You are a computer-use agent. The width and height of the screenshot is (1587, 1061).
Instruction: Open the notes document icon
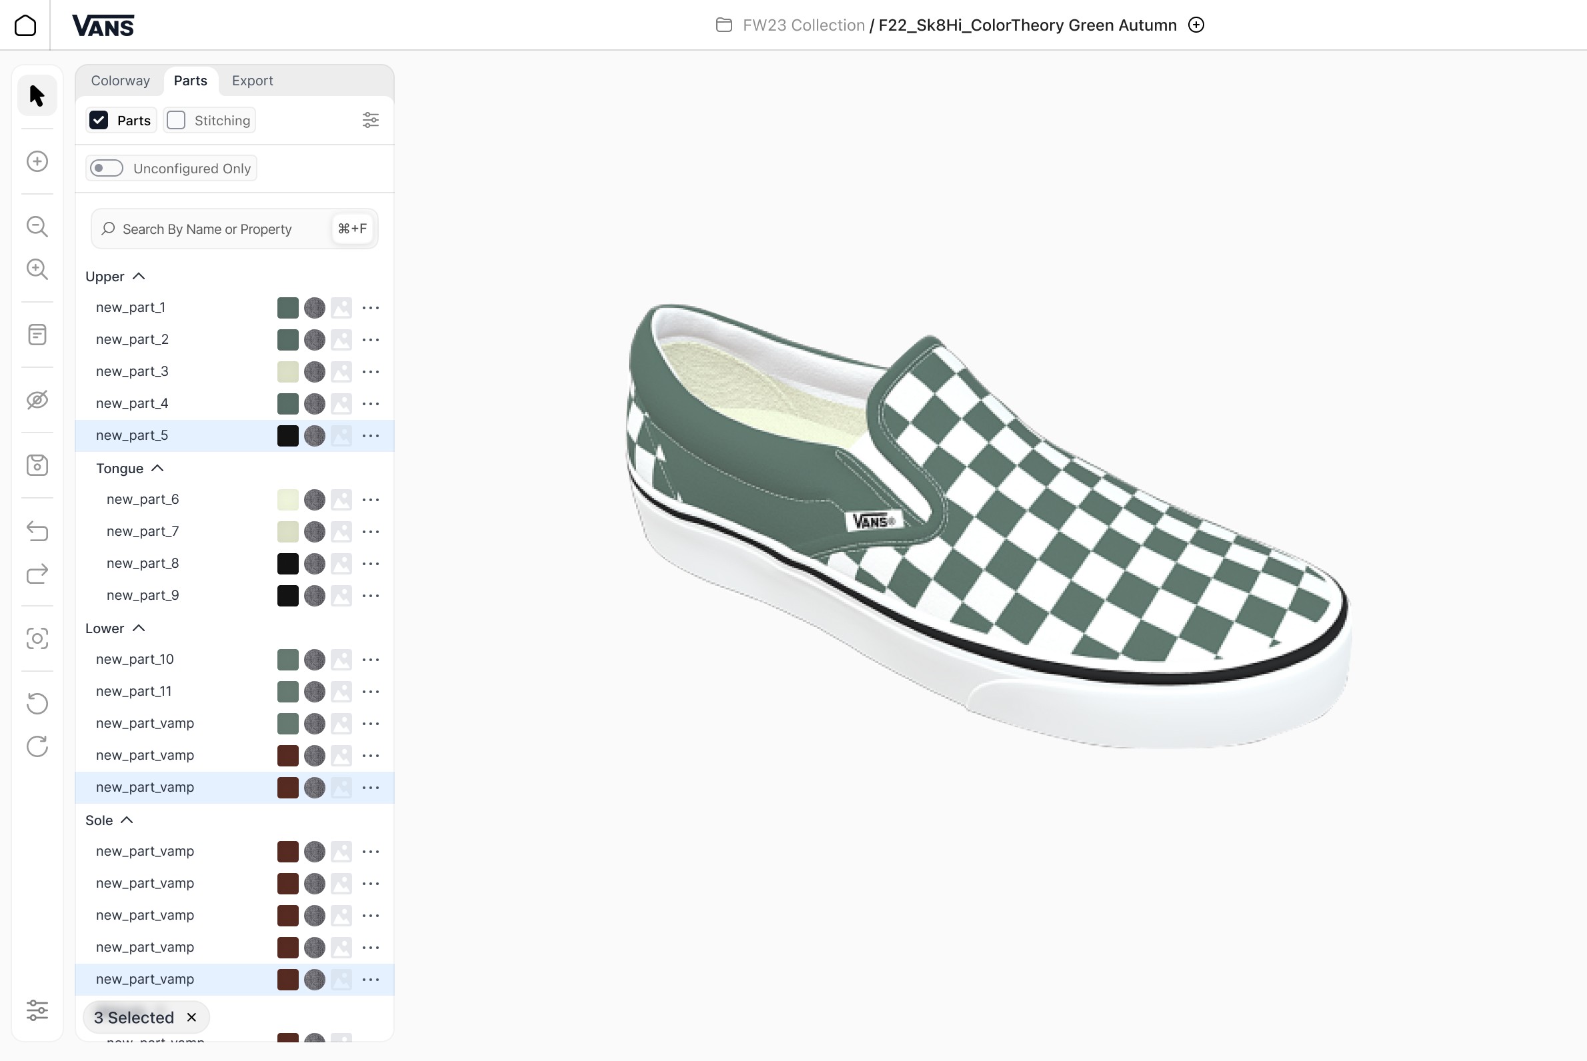37,335
